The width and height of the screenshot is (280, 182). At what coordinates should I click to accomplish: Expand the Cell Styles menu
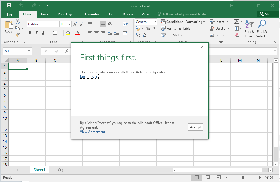173,35
